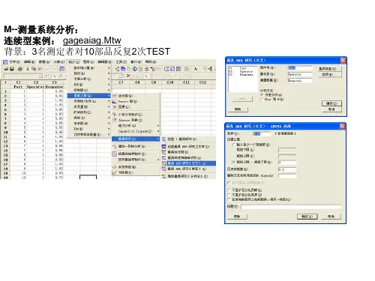Click the blue info circle toolbar icon
The height and width of the screenshot is (281, 375).
[x=135, y=69]
